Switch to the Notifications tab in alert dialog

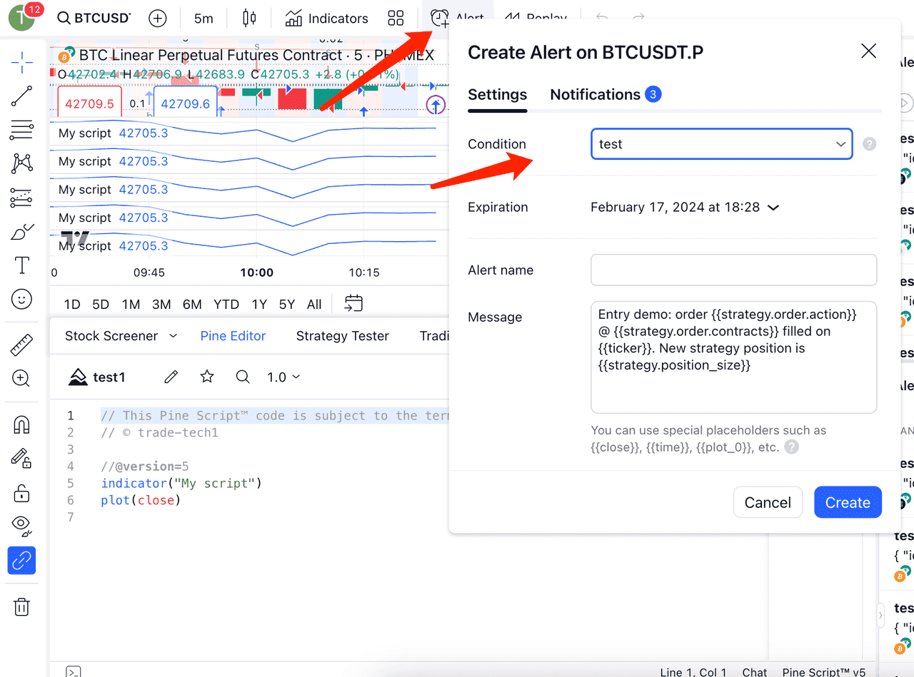pos(606,95)
